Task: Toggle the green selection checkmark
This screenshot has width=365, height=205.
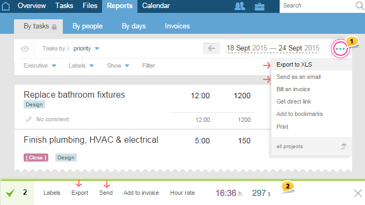Action: [x=10, y=193]
